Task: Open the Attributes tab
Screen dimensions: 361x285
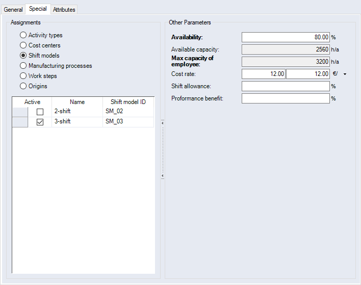Action: coord(64,10)
